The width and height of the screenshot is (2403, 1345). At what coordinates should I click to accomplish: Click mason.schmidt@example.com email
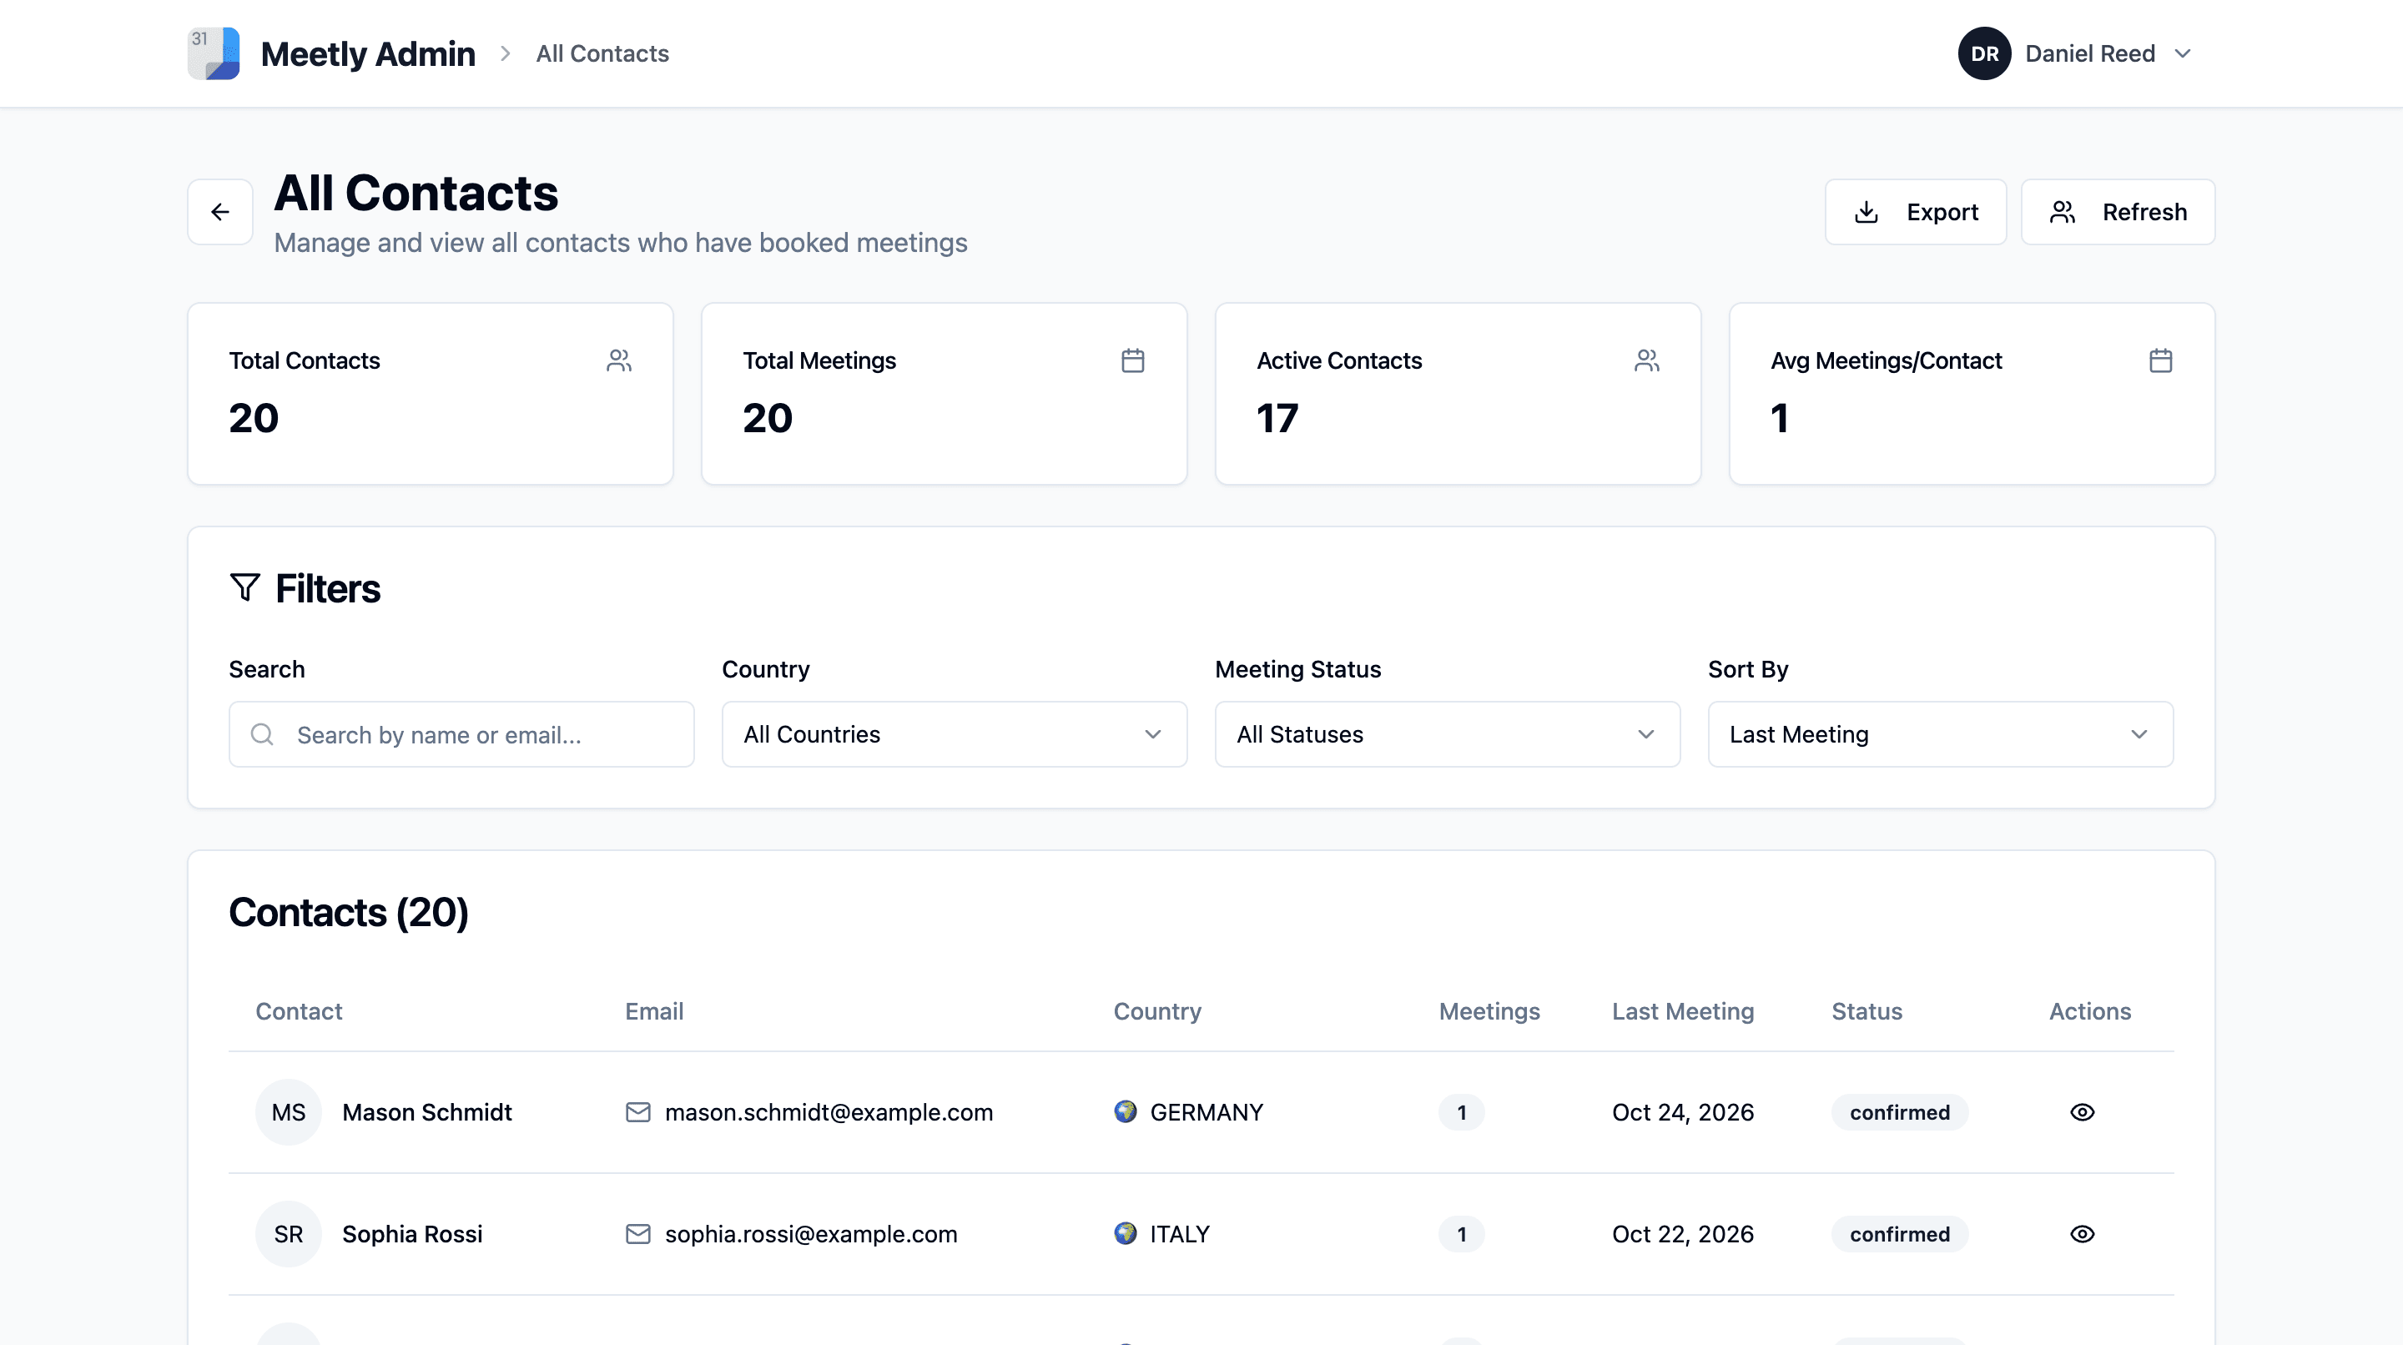point(829,1112)
